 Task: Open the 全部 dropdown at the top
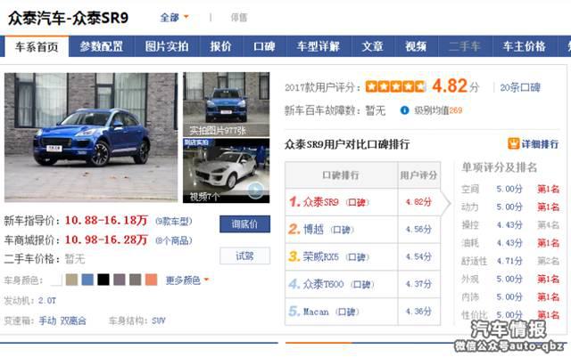pos(174,17)
